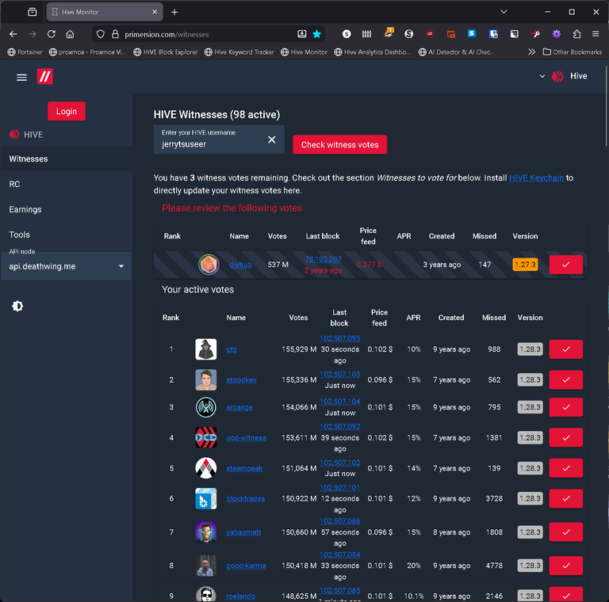Image resolution: width=609 pixels, height=602 pixels.
Task: Open block 78,102,207 link
Action: pos(324,259)
